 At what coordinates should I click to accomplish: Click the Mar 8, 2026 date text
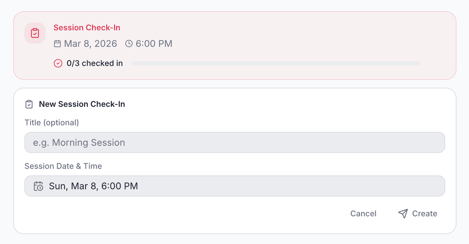point(90,43)
